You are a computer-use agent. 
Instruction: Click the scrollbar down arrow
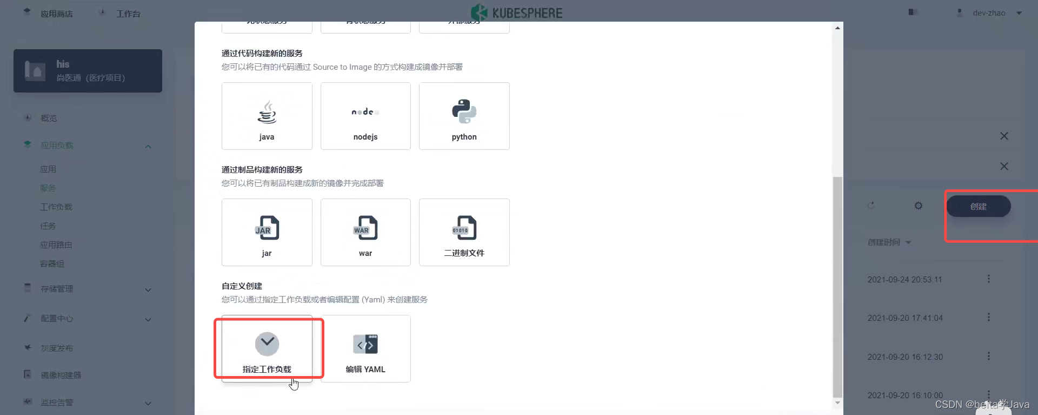[x=837, y=403]
